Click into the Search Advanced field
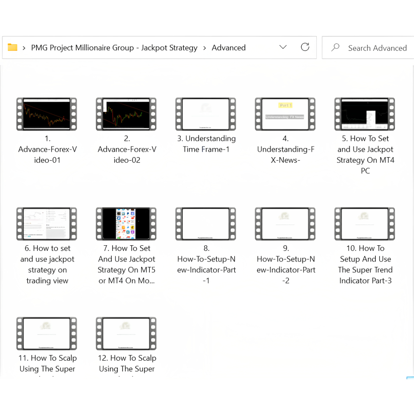This screenshot has width=414, height=414. point(377,48)
